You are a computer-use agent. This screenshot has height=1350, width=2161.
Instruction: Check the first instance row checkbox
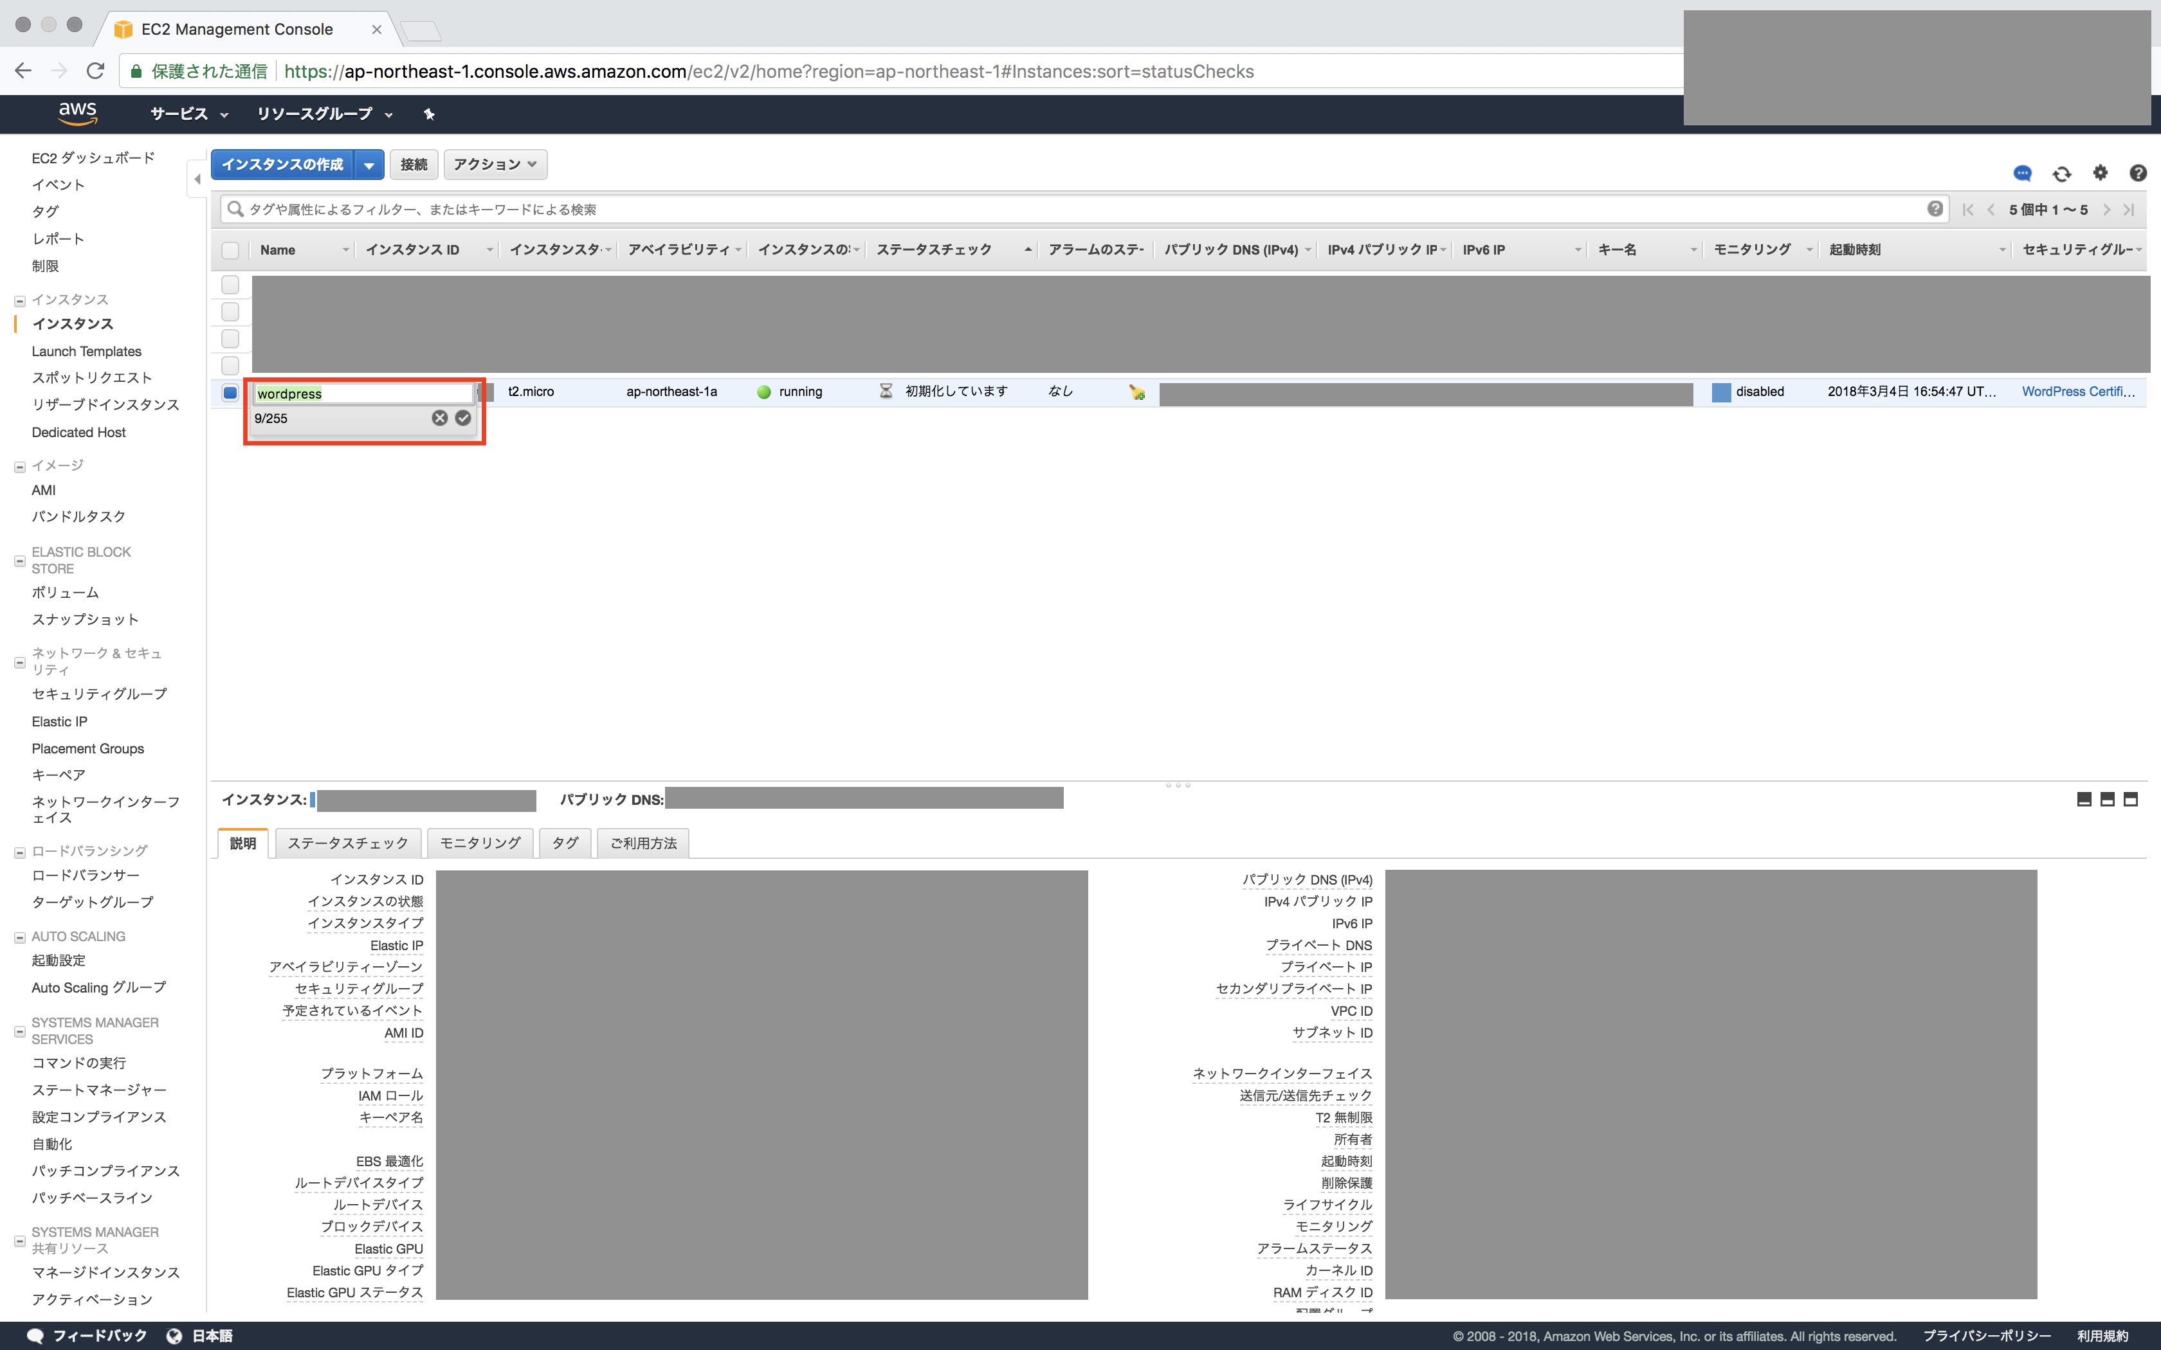point(230,285)
